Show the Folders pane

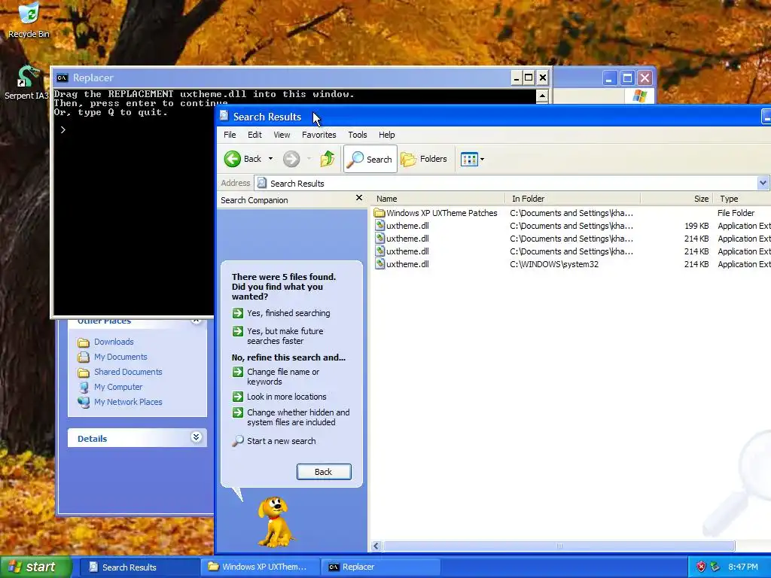(x=424, y=159)
